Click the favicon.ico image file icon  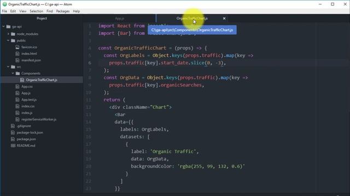click(17, 47)
